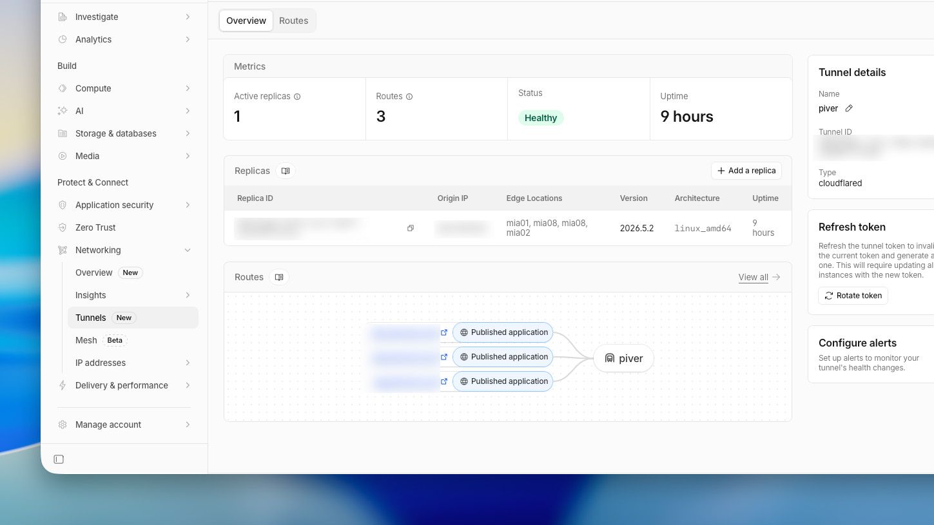Expand the Storage & databases chevron

[x=188, y=133]
